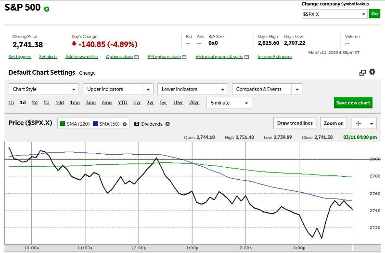Click Add to watch list link
Image resolution: width=385 pixels, height=253 pixels.
pyautogui.click(x=81, y=57)
